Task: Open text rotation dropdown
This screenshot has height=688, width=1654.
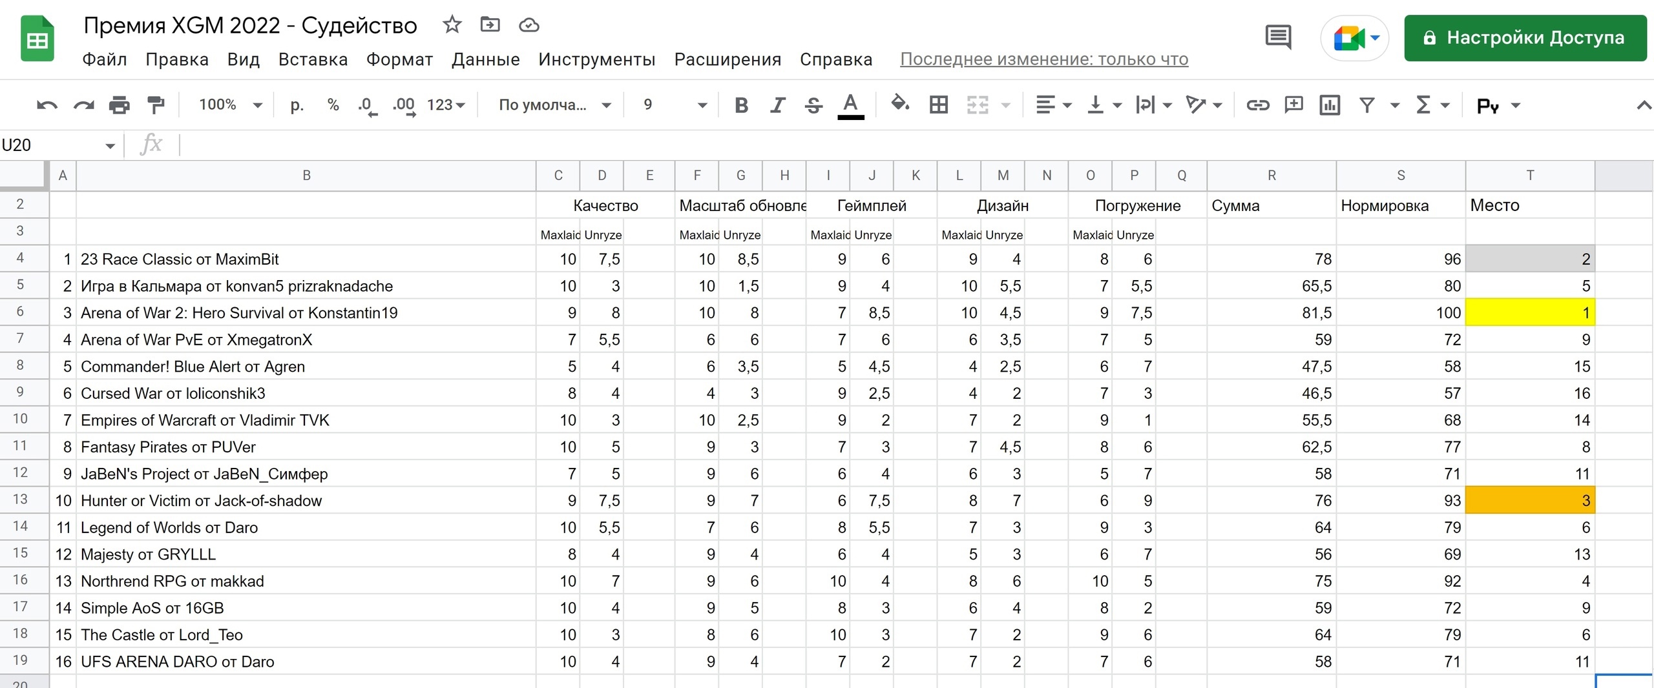Action: coord(1204,105)
